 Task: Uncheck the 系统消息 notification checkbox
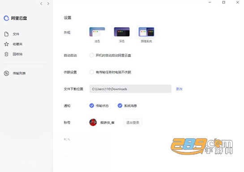point(120,106)
